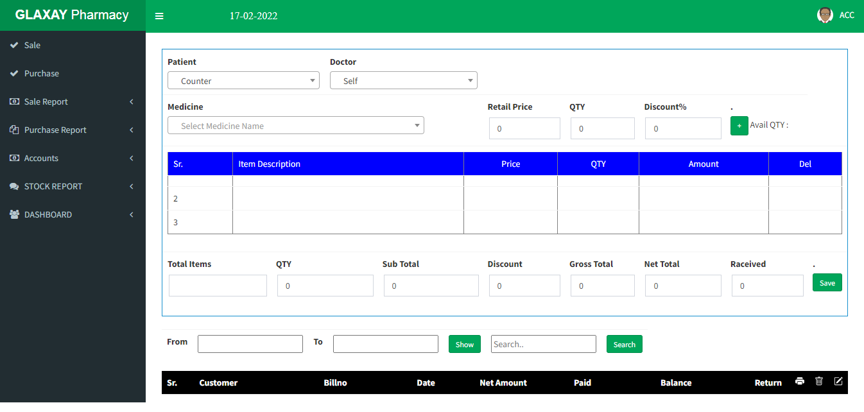864x412 pixels.
Task: Click the Stock Report chat bubbles icon
Action: pos(14,186)
